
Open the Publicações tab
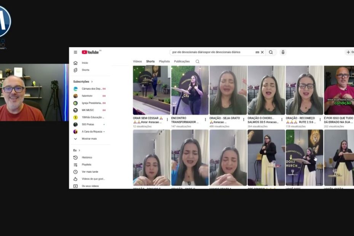(x=182, y=61)
